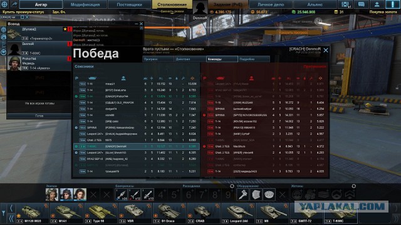This screenshot has width=401, height=225.
Task: Click the allies row with Leopard 2A7+ Shevik153
Action: click(137, 152)
